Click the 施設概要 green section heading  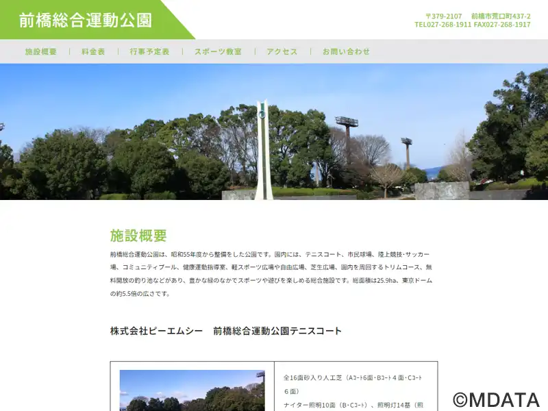coord(138,236)
